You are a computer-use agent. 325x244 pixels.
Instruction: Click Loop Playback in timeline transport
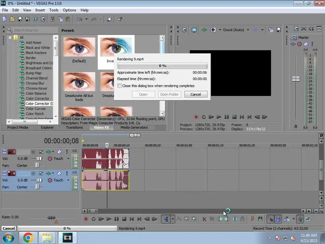click(94, 219)
